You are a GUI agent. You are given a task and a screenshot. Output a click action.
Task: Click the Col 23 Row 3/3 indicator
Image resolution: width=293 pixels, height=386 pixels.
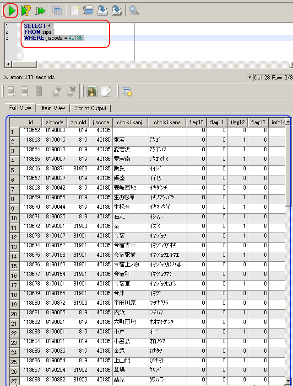click(273, 78)
